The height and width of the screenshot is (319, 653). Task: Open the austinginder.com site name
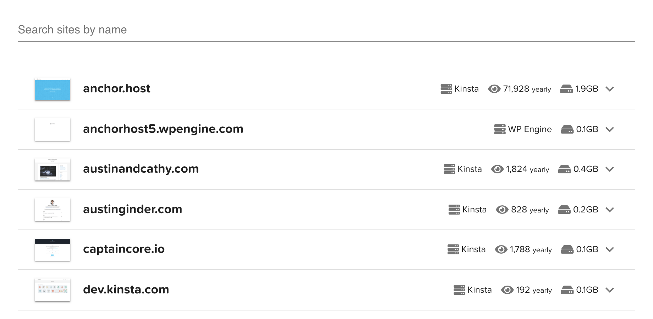132,209
